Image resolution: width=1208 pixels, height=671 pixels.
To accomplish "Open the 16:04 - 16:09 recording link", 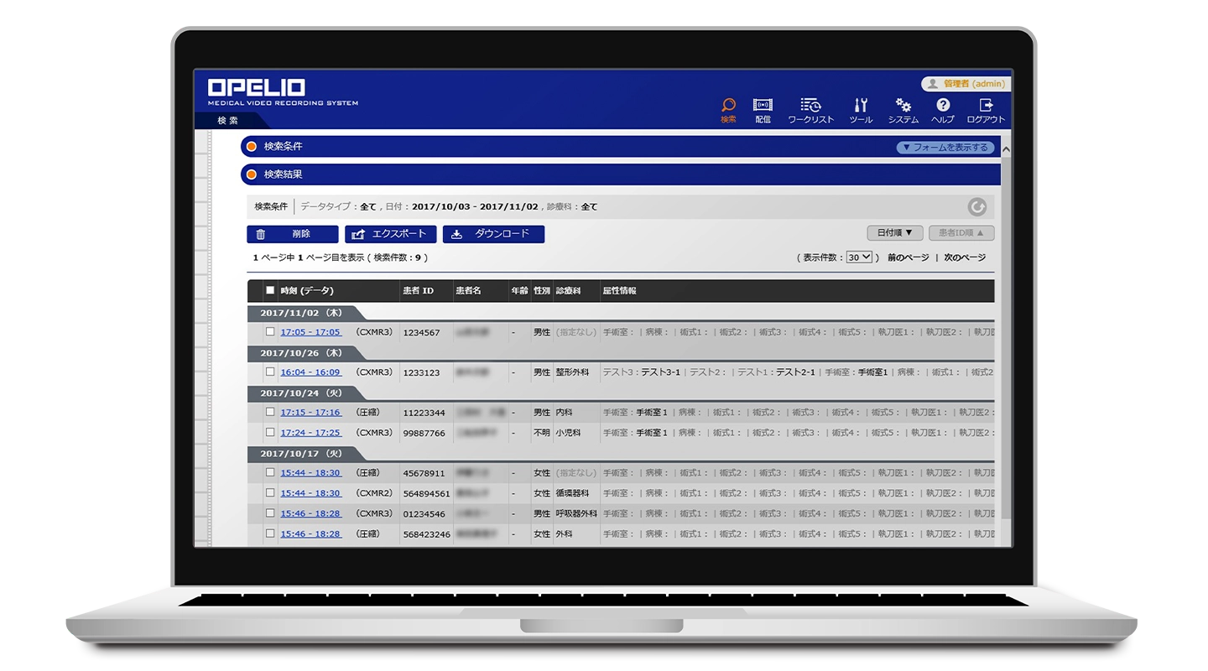I will click(310, 372).
